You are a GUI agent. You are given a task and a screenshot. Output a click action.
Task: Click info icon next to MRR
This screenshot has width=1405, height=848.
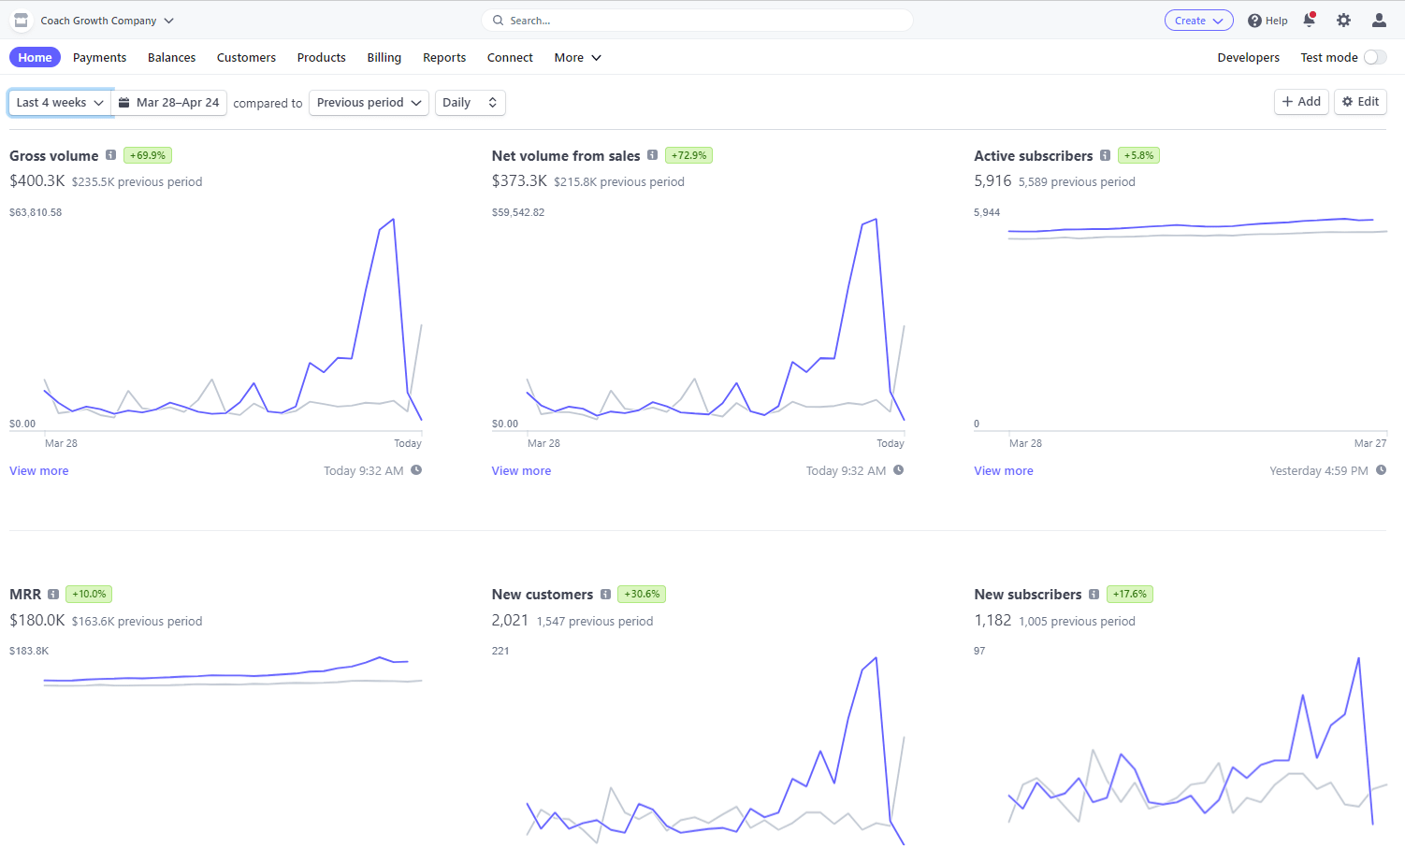[53, 595]
